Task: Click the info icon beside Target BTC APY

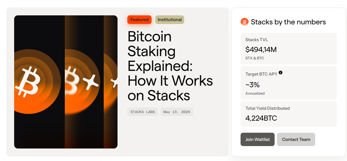Action: point(281,73)
